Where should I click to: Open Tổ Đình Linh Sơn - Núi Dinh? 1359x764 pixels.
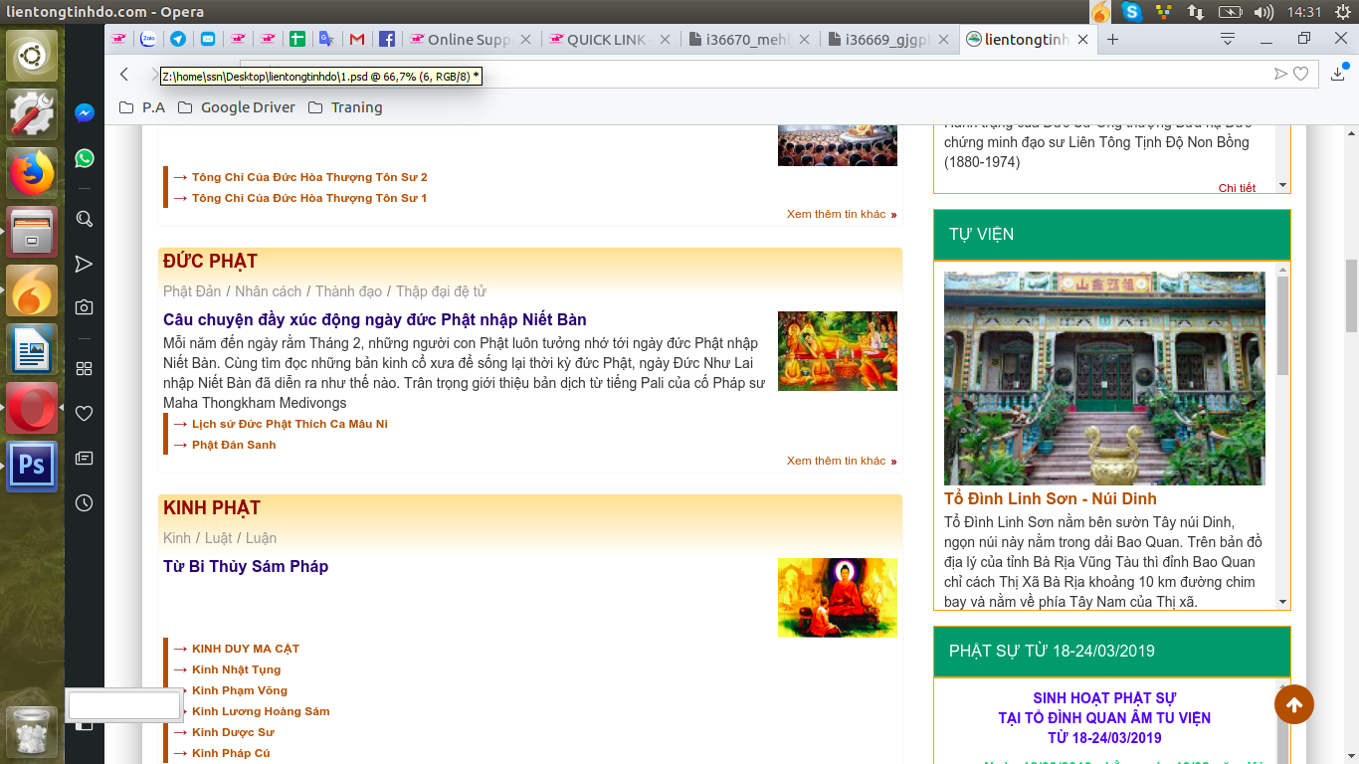(1051, 498)
